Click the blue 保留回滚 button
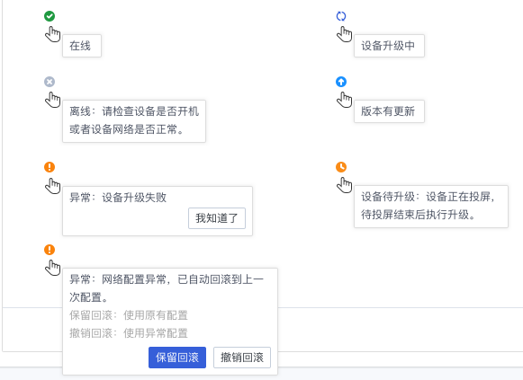523x380 pixels. tap(177, 358)
